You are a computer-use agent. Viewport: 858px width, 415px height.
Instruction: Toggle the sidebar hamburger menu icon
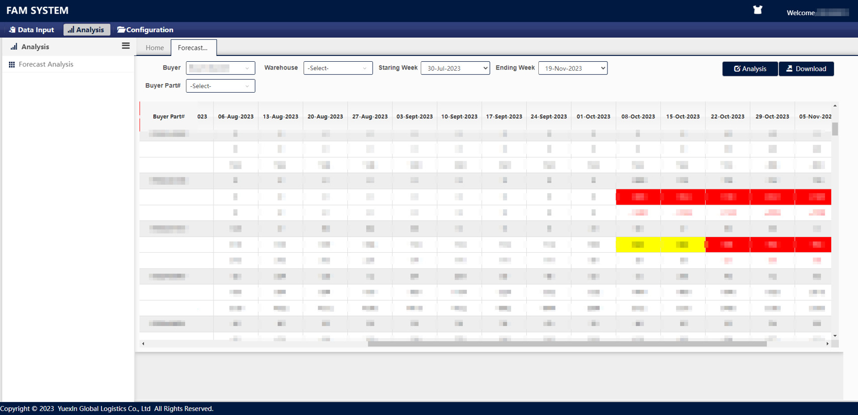click(126, 46)
